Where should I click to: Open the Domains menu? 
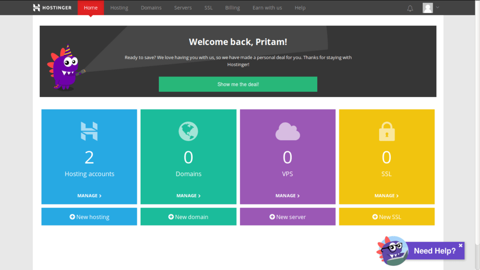point(151,7)
